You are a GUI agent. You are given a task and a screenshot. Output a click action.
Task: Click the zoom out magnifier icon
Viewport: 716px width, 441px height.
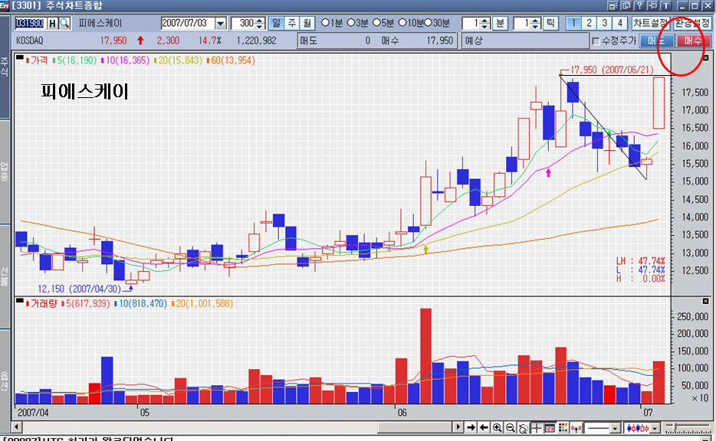511,428
